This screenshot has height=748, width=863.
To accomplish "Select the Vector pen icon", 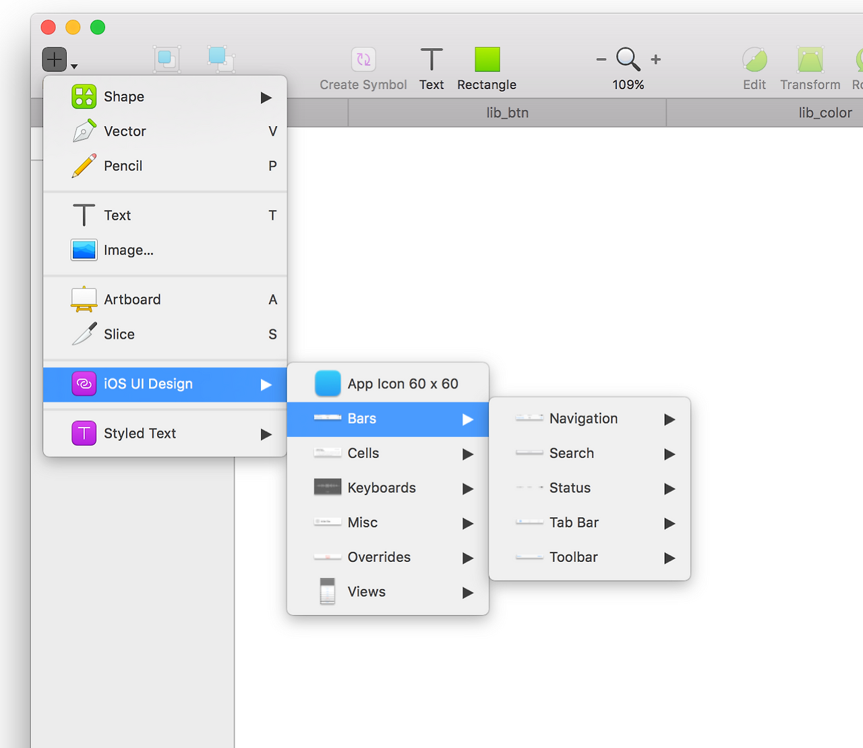I will pos(84,131).
